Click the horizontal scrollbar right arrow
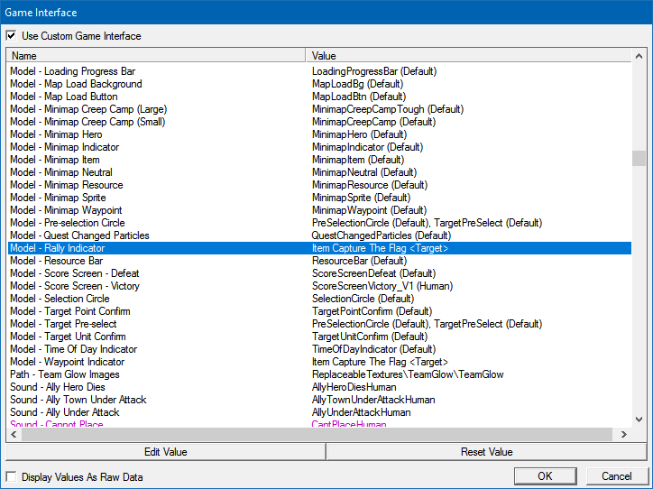 pyautogui.click(x=624, y=435)
